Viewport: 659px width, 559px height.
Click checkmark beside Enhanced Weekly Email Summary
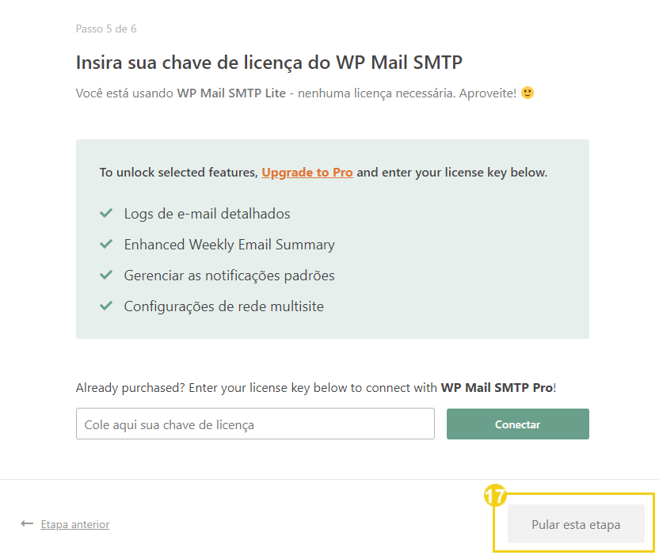click(106, 244)
